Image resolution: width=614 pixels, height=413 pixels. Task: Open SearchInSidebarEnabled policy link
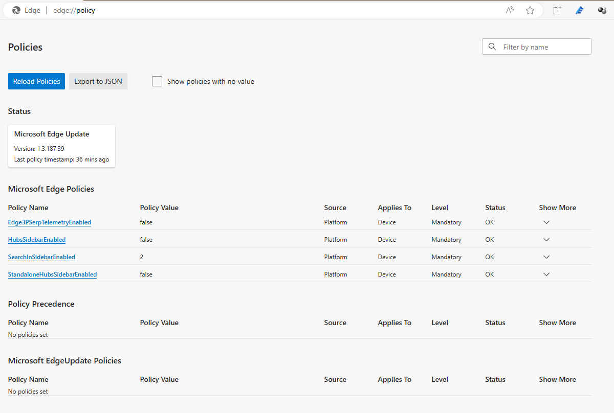coord(41,257)
